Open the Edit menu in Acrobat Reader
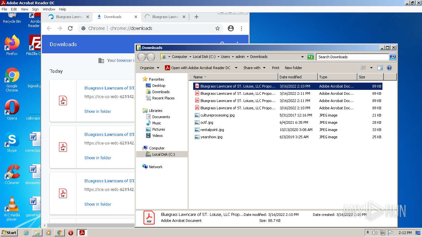Image resolution: width=422 pixels, height=237 pixels. click(14, 9)
